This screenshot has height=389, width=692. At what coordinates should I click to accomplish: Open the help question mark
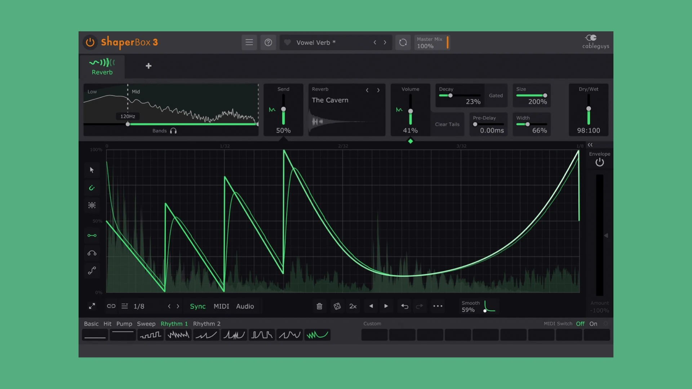click(x=268, y=43)
